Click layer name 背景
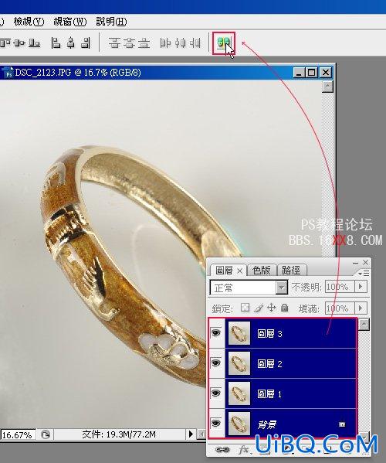Image resolution: width=386 pixels, height=463 pixels. (267, 424)
